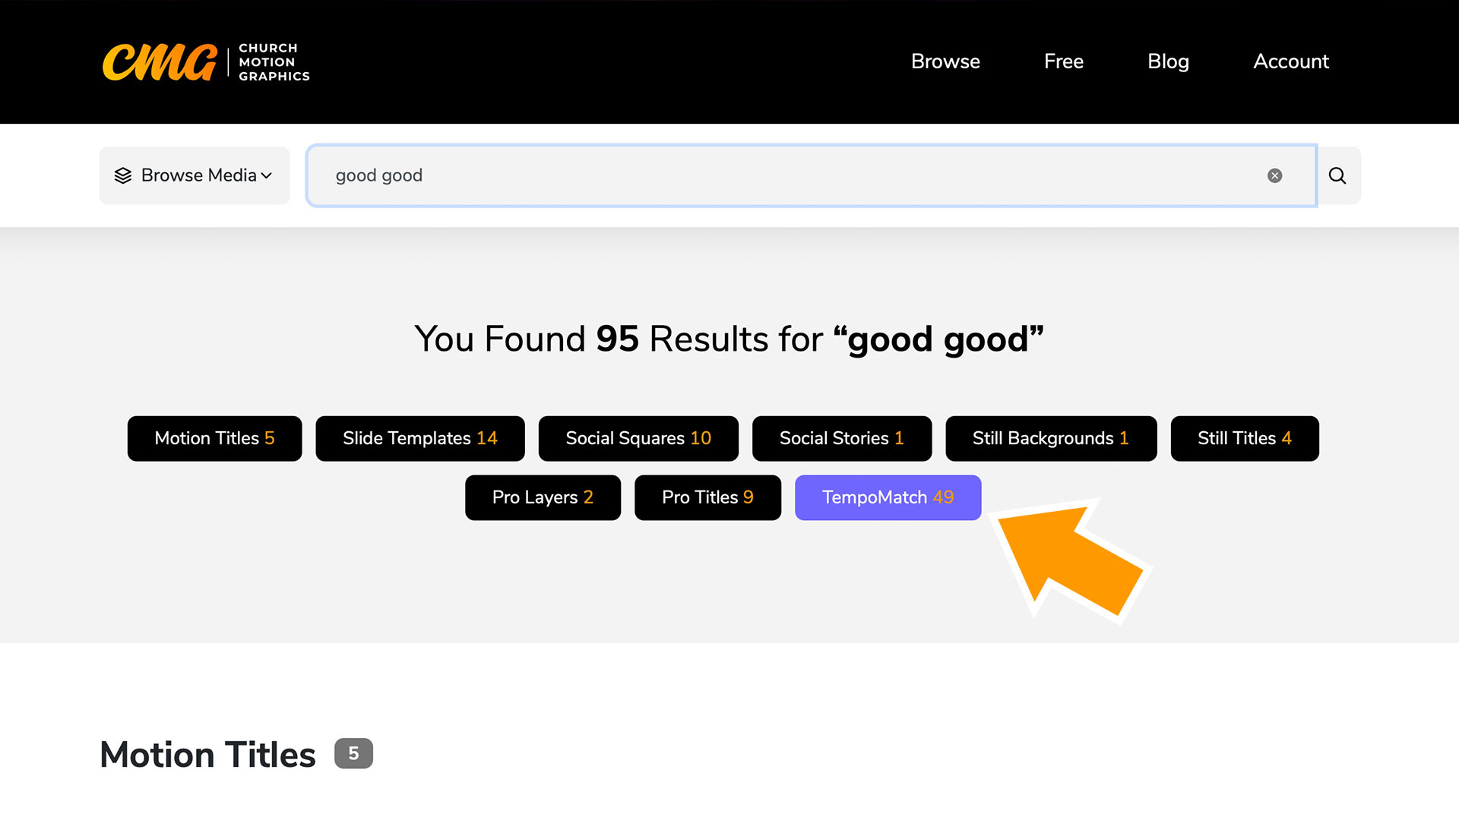
Task: Select the Still Titles filter
Action: pyautogui.click(x=1244, y=438)
